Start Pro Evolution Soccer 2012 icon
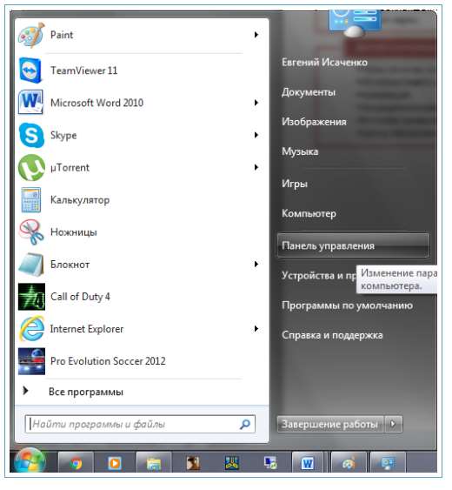The image size is (452, 490). tap(31, 361)
